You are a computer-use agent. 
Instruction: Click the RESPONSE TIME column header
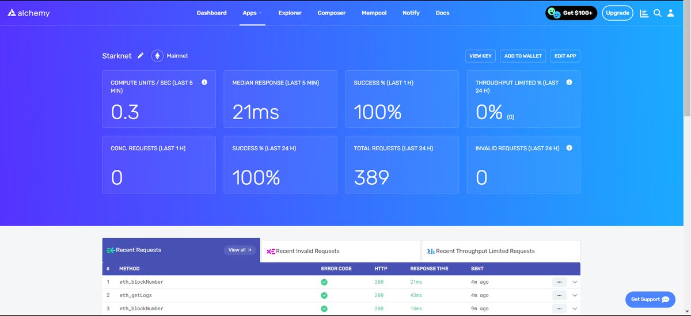click(429, 269)
